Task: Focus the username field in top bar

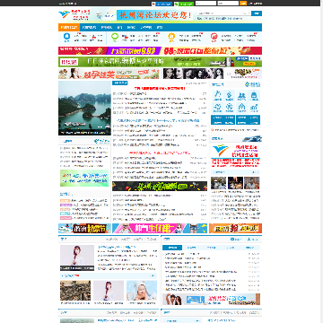Action: tap(205, 4)
